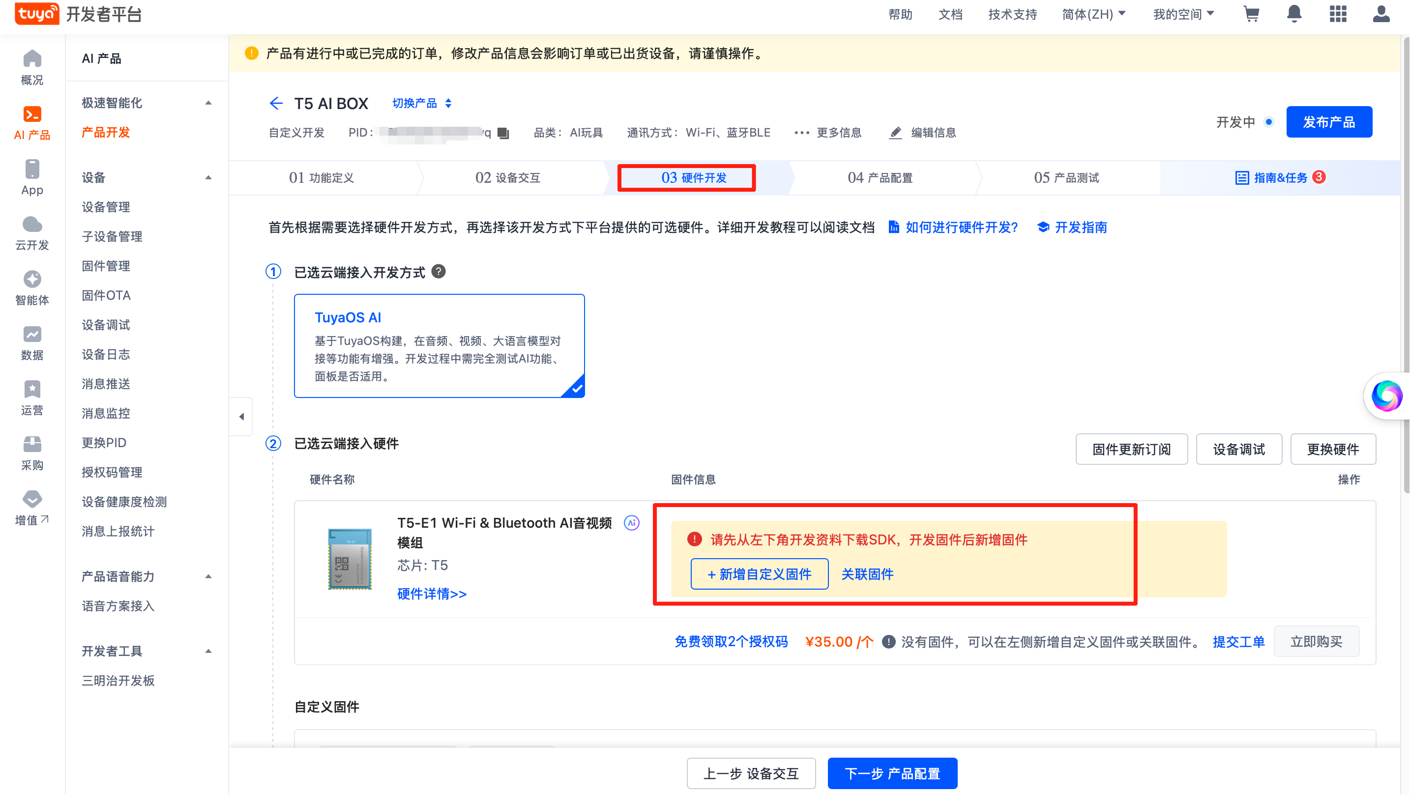Switch to 05 产品测试 step tab

coord(1066,177)
